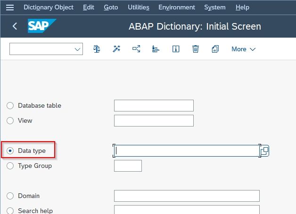Select the View radio button

pos(10,120)
